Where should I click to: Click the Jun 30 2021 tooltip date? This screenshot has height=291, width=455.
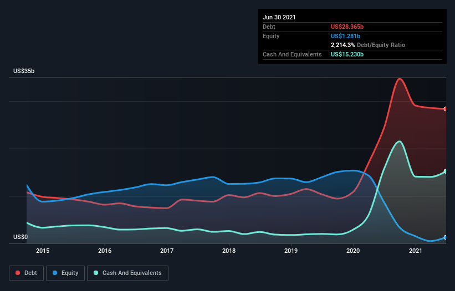(279, 17)
